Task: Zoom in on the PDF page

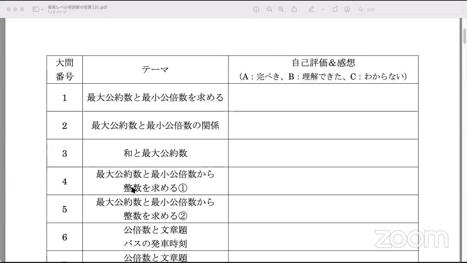Action: [x=281, y=9]
